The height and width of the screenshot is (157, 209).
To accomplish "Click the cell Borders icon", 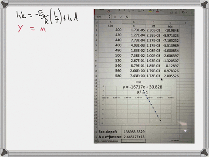I will tap(140, 10).
